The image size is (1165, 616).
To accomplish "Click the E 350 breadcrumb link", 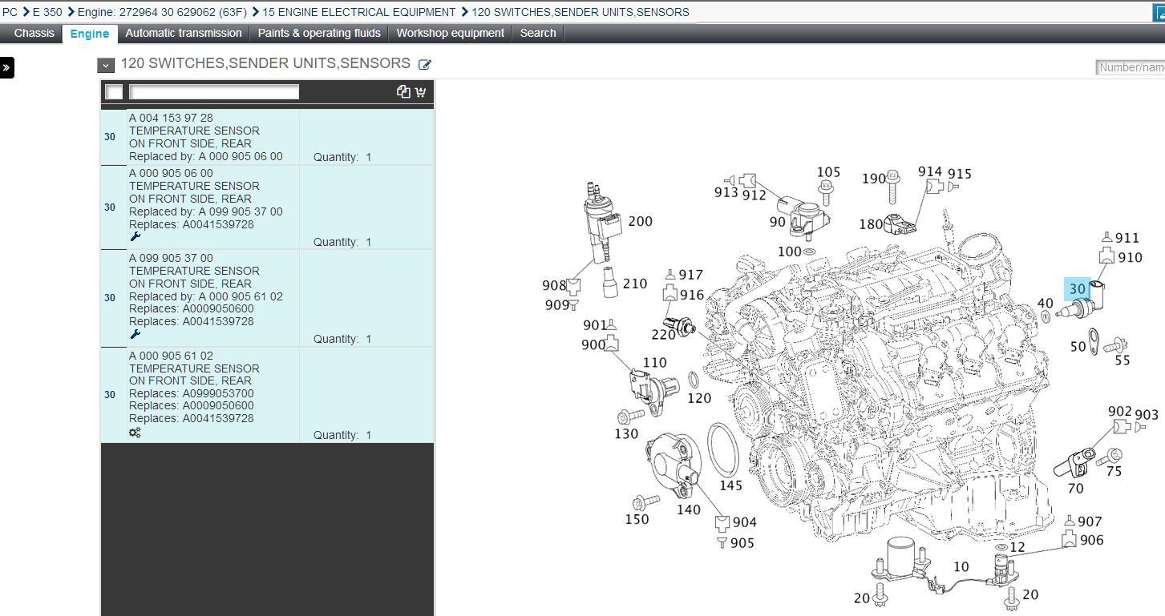I will 47,12.
